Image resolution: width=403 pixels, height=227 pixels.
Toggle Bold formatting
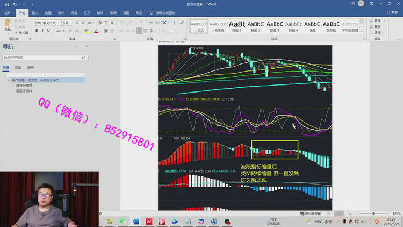click(x=37, y=31)
